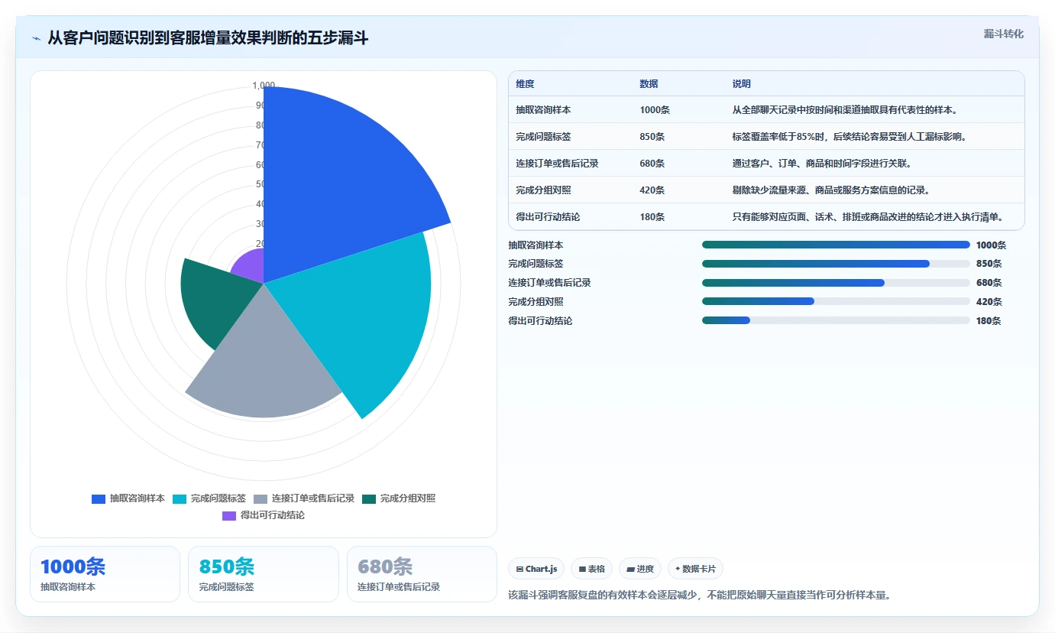Toggle the 抽取咨询样本 legend swatch

coord(99,498)
